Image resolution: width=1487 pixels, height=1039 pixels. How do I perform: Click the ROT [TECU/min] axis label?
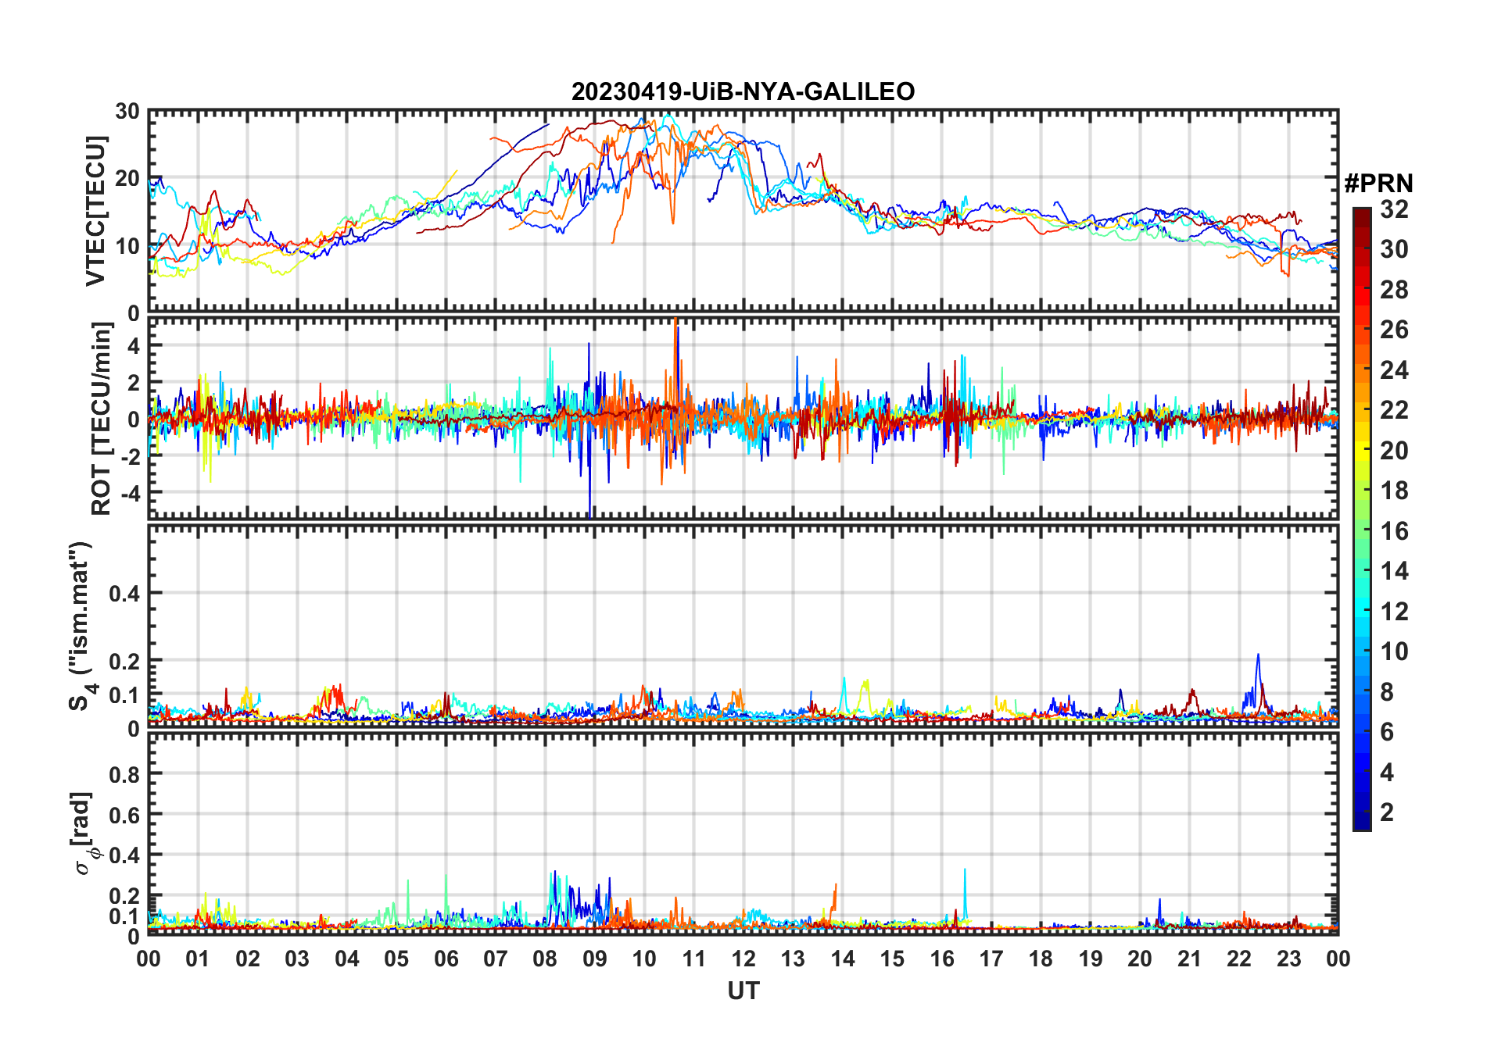101,419
